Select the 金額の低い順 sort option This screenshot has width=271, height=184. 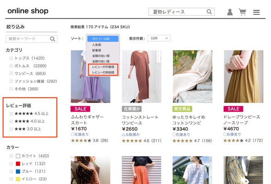(101, 56)
